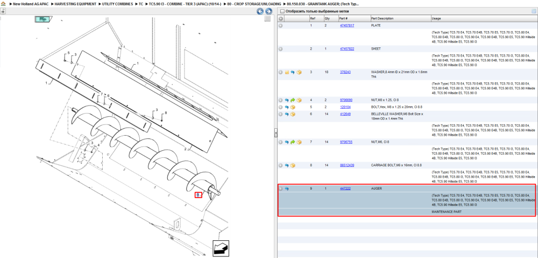Add WASHER 378243 row via plus icon
This screenshot has width=538, height=258.
(x=281, y=72)
